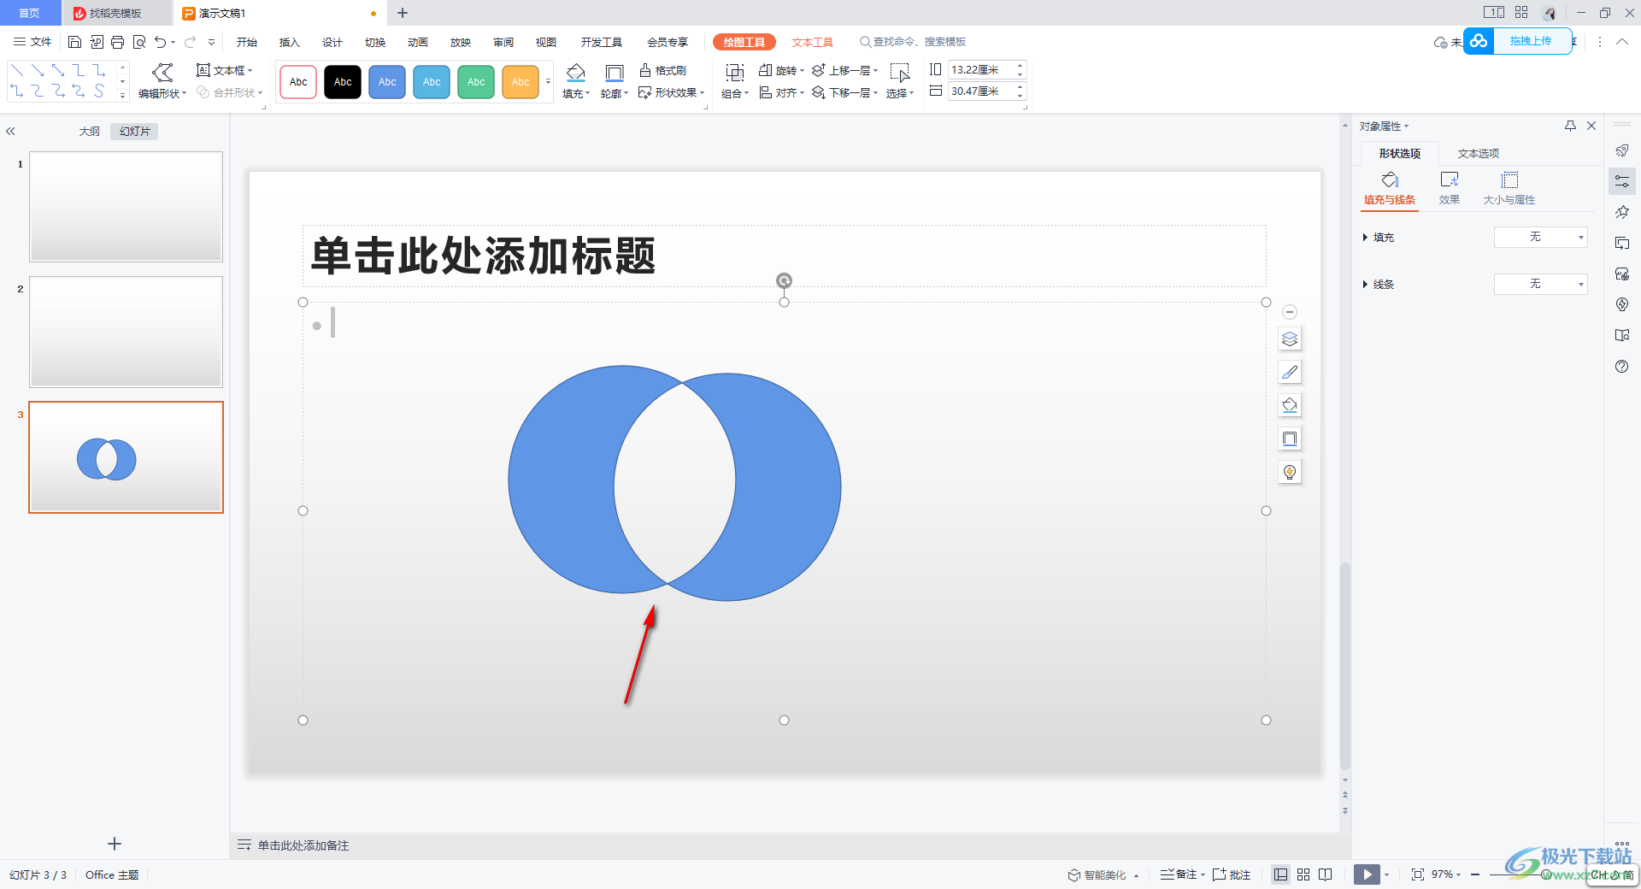
Task: Click the floating brush style icon
Action: click(1290, 373)
